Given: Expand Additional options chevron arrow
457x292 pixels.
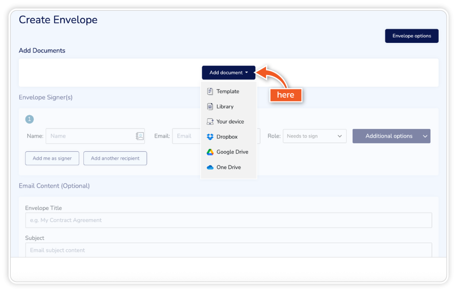Looking at the screenshot, I should pos(425,136).
